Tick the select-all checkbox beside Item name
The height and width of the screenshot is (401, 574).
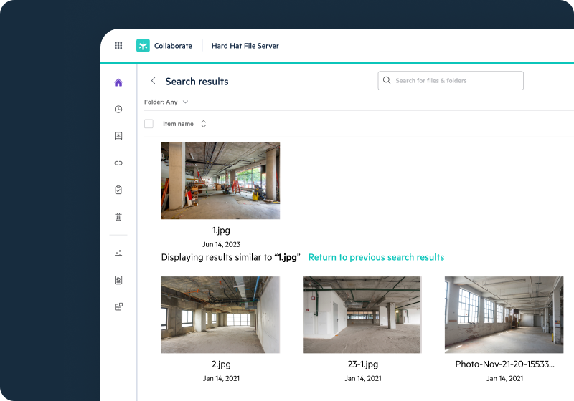149,124
